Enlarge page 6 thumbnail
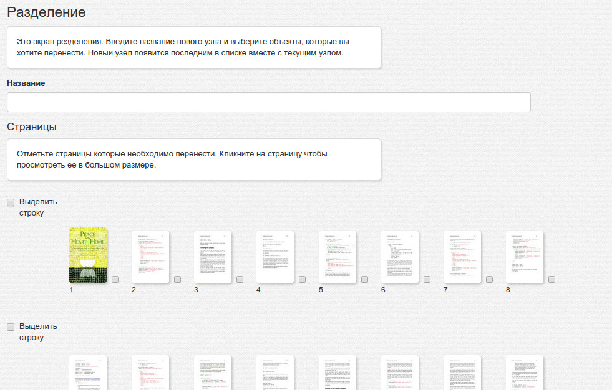The height and width of the screenshot is (390, 612). pyautogui.click(x=400, y=257)
